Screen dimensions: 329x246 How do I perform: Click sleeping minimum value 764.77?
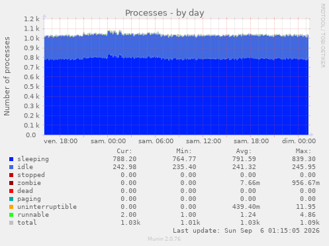tap(184, 159)
